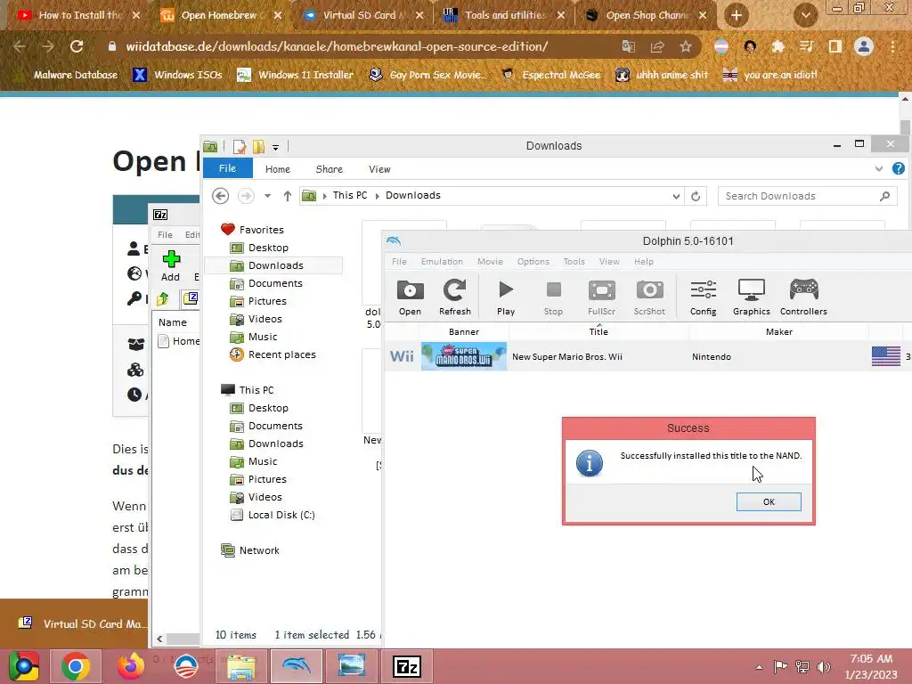Click the Firefox icon in the taskbar
The height and width of the screenshot is (684, 912).
coord(131,666)
